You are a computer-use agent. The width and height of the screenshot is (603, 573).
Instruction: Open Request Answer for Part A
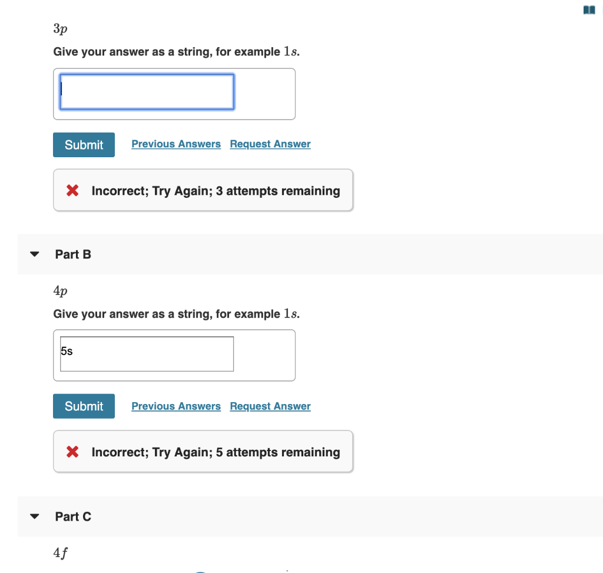pos(270,144)
